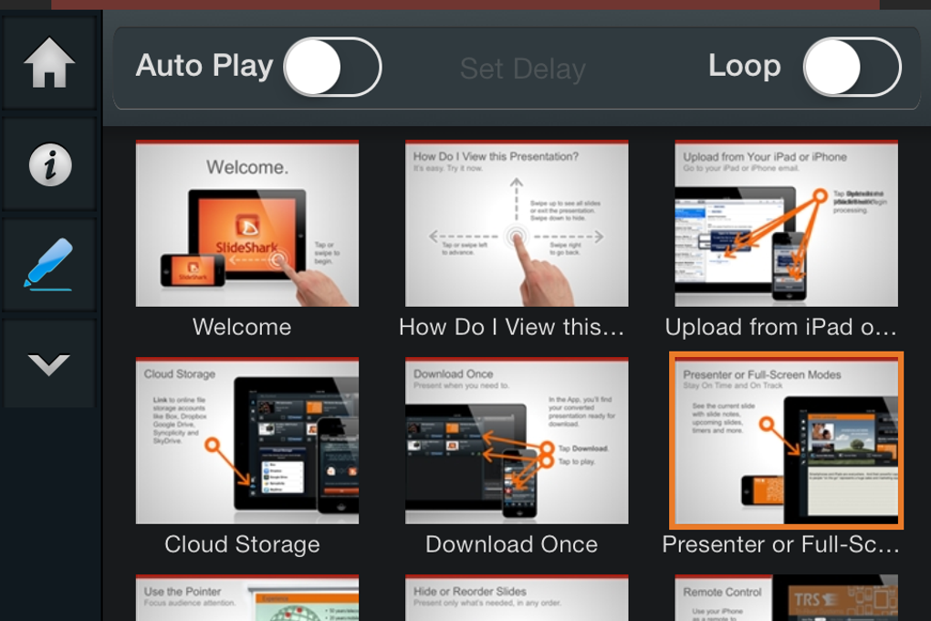Click the 'Auto Play' label
The image size is (931, 621).
click(x=204, y=66)
